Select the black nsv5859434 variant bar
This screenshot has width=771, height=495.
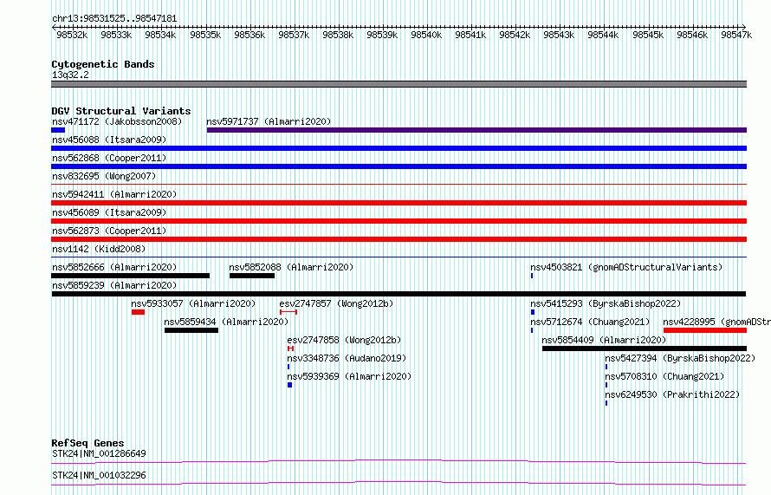[x=191, y=330]
